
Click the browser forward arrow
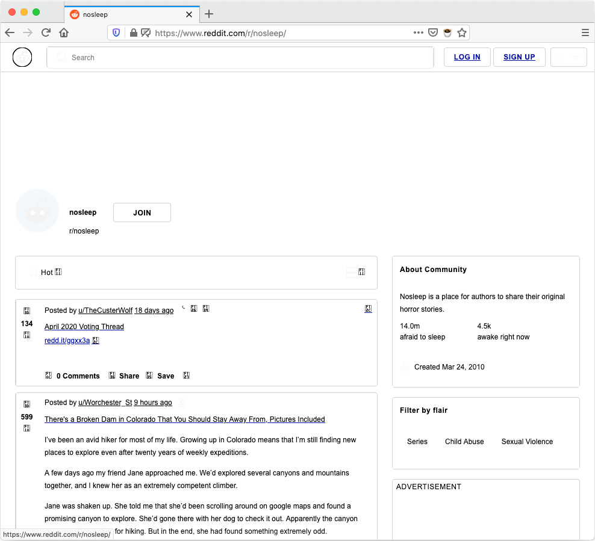click(x=28, y=33)
